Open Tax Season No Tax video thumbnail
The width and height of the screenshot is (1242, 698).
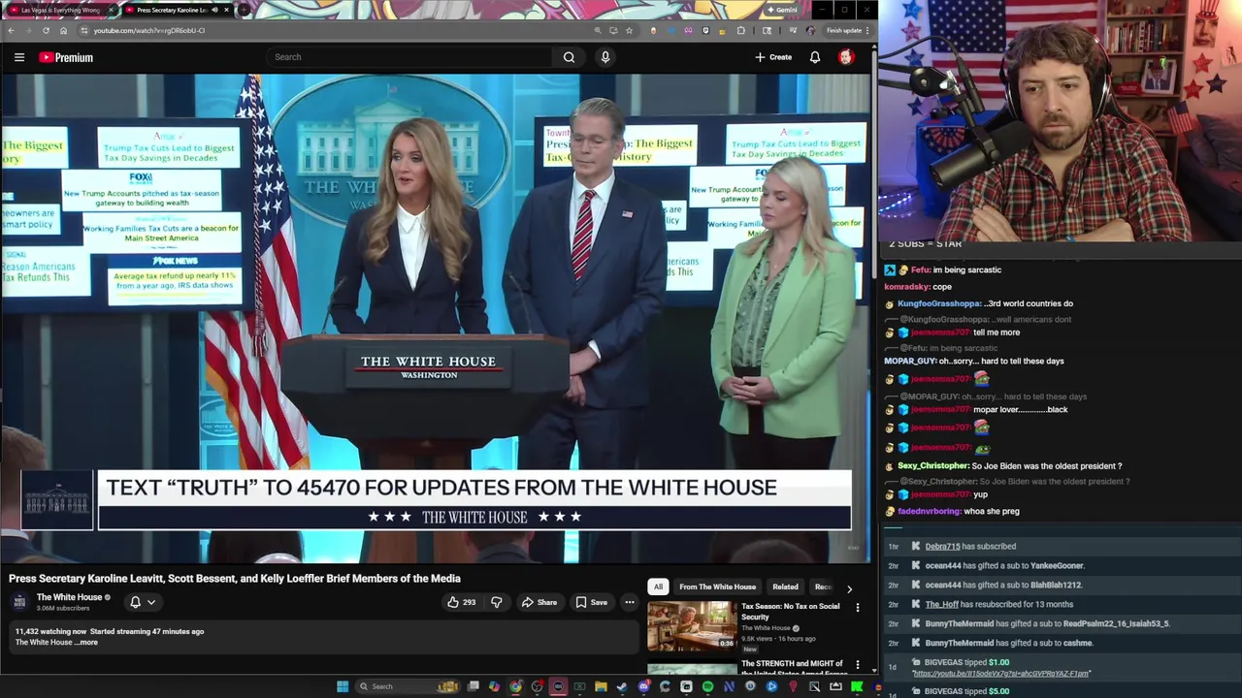(692, 626)
